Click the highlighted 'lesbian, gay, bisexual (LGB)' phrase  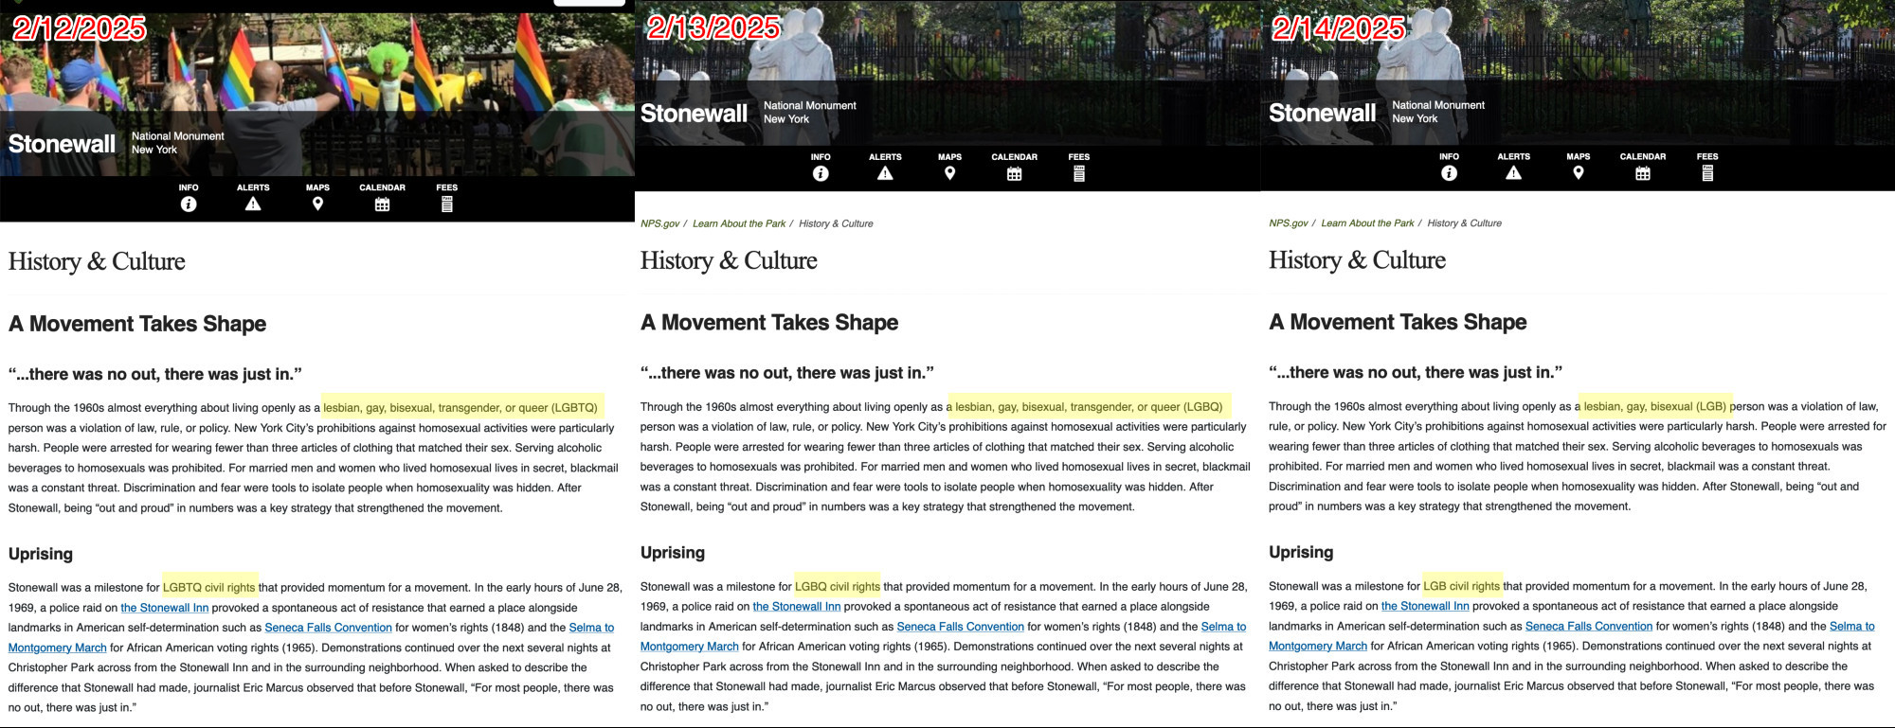(1655, 407)
